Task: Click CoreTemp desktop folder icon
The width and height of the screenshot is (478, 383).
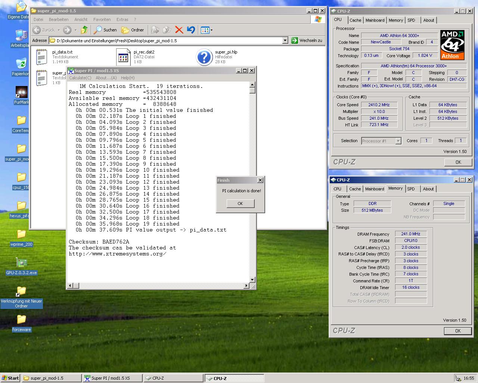Action: 21,120
